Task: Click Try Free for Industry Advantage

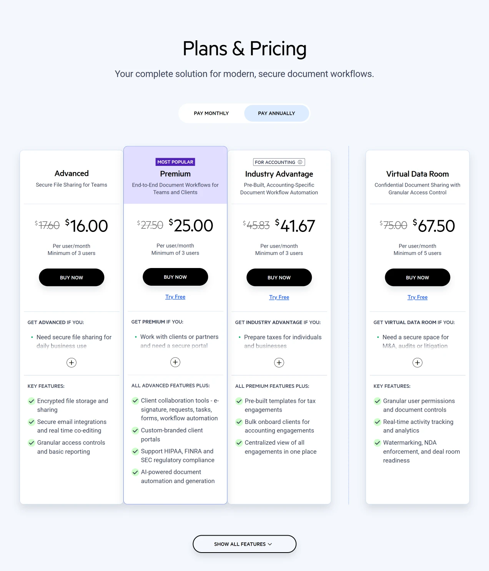Action: [x=279, y=297]
